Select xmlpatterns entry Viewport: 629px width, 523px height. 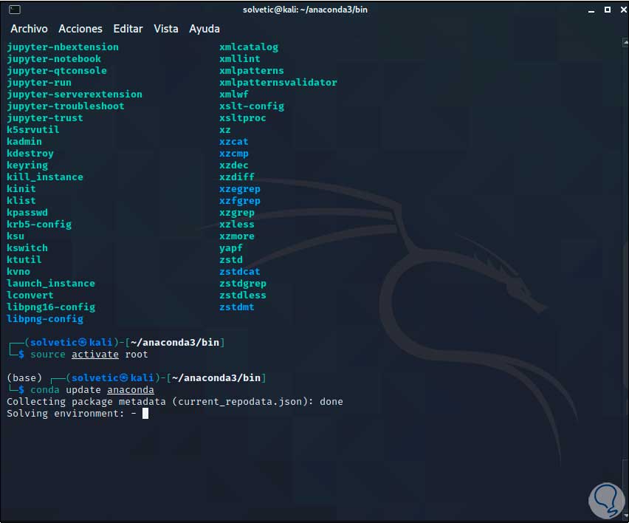tap(252, 71)
